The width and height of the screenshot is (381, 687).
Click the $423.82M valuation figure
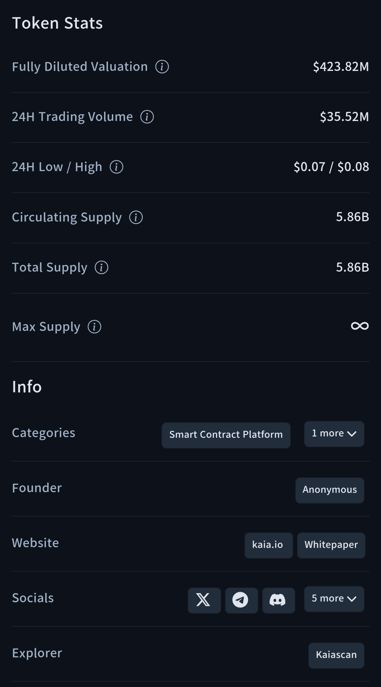tap(340, 67)
